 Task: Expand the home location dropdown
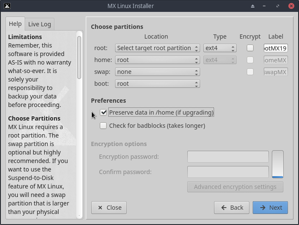click(157, 60)
